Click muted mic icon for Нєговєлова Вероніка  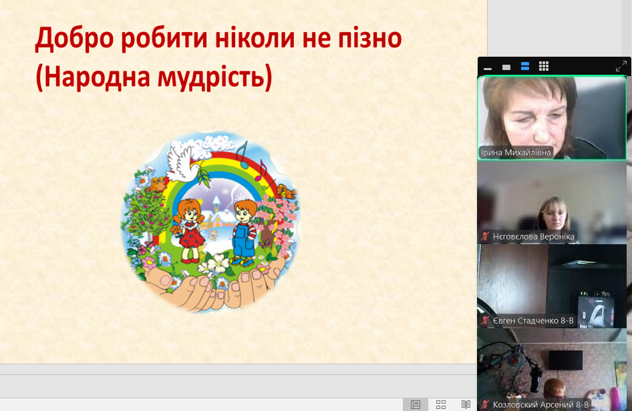(x=486, y=237)
